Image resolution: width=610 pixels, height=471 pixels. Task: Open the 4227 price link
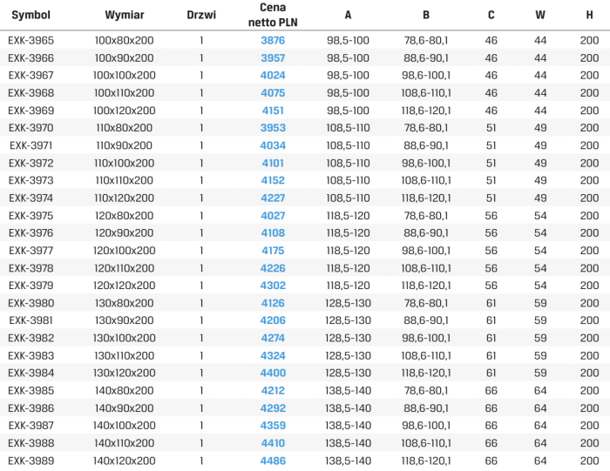(x=273, y=198)
